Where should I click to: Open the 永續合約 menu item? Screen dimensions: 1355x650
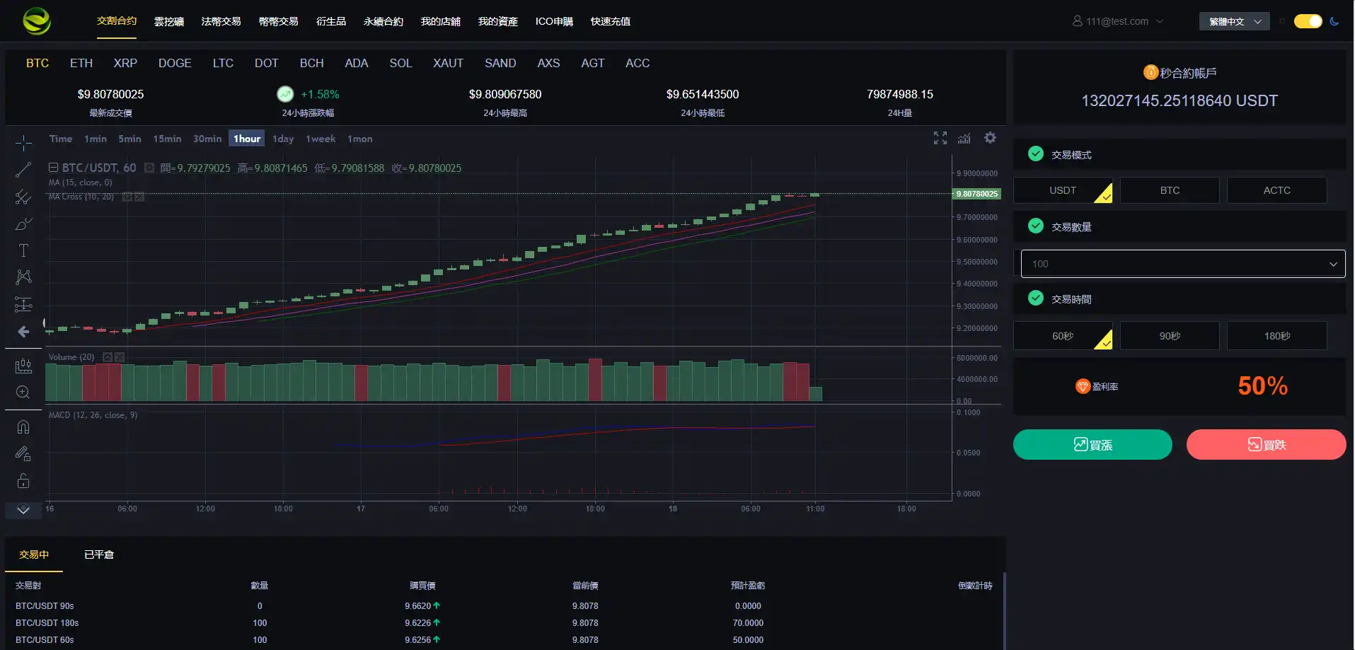coord(383,21)
